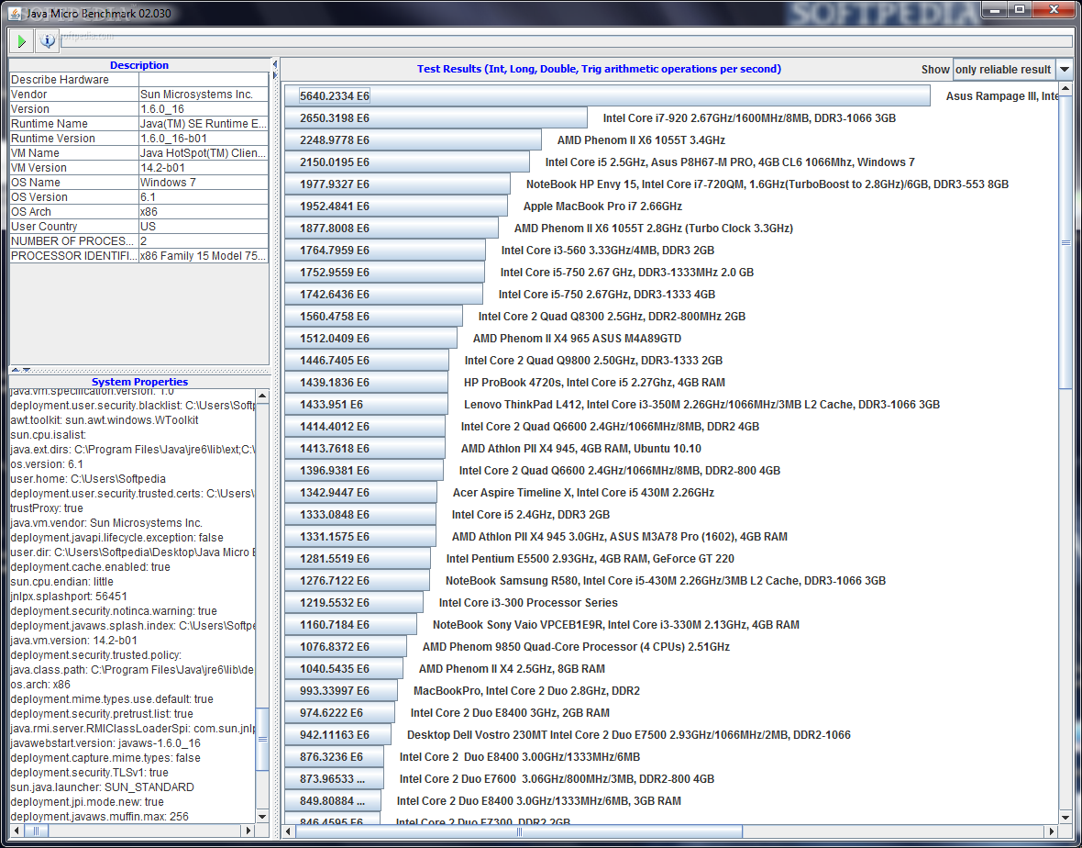Click the System Properties panel header
Image resolution: width=1082 pixels, height=848 pixels.
pos(139,381)
